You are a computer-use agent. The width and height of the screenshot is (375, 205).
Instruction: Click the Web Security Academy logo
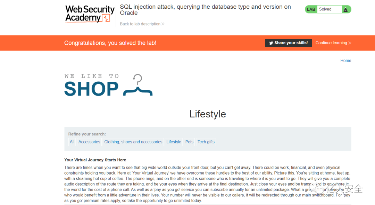click(90, 14)
